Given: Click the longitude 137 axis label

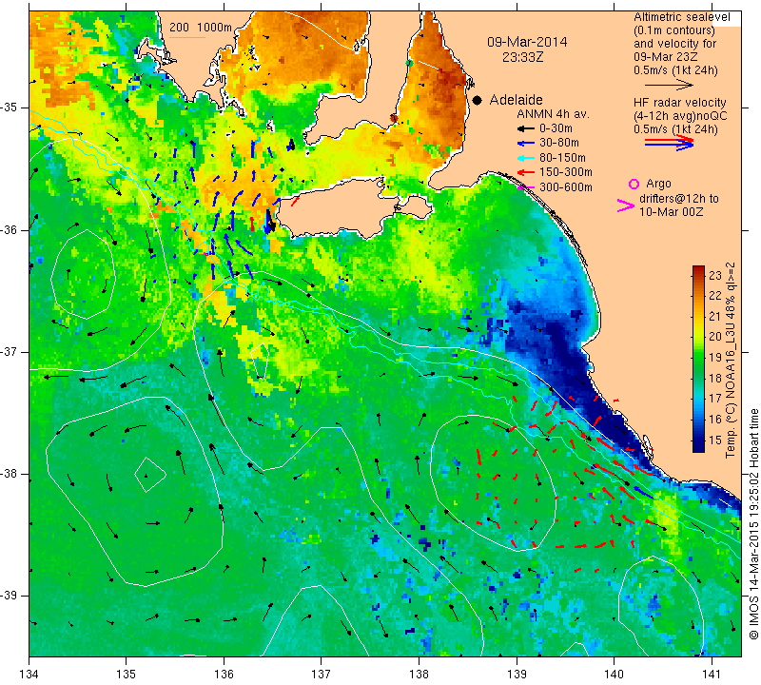Looking at the screenshot, I should pos(322,675).
